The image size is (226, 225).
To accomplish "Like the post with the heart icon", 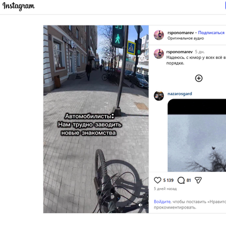I will (158, 180).
